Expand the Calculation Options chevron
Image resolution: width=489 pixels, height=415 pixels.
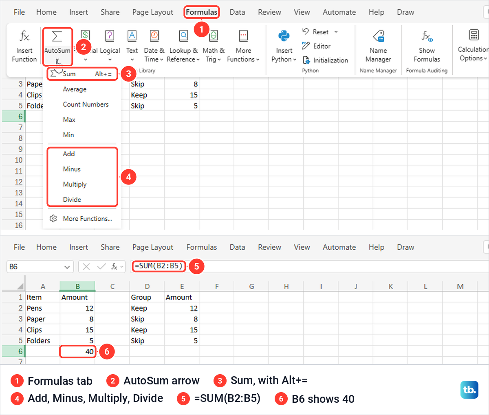tap(485, 58)
